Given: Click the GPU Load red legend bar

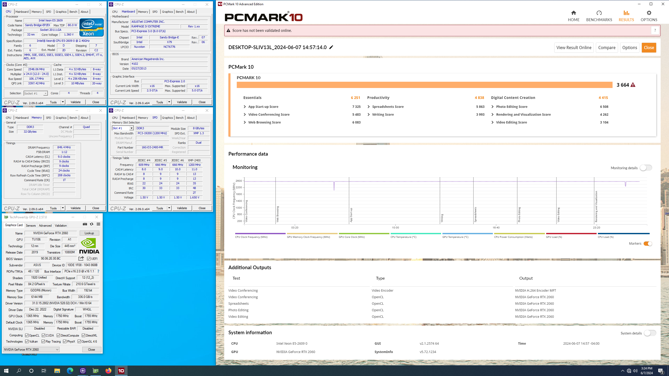Looking at the screenshot, I should pos(571,233).
